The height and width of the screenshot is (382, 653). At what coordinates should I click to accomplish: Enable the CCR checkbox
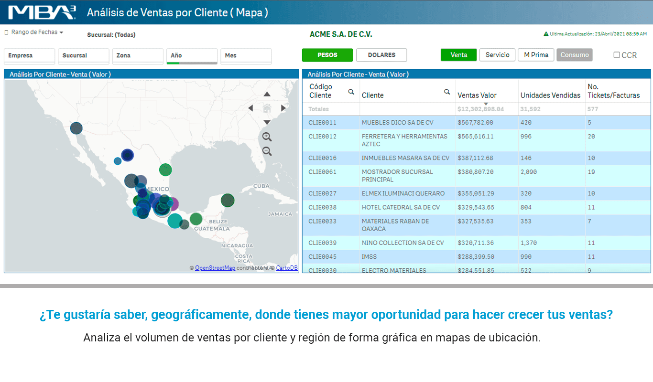(617, 55)
